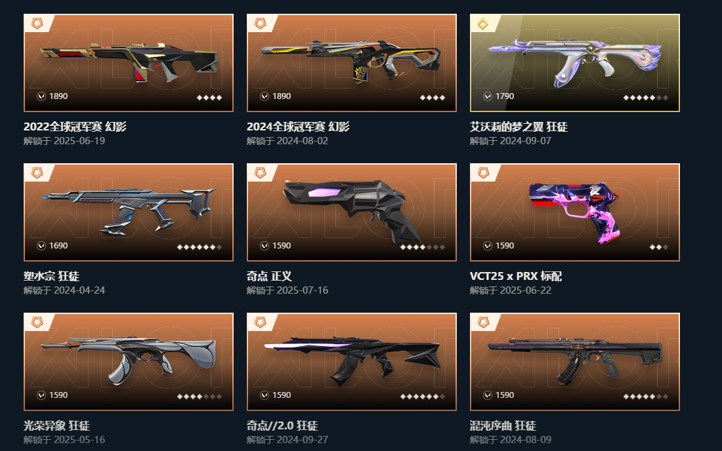Open the VCT25 x PRX 标配 pistol skin
Image resolution: width=722 pixels, height=451 pixels.
click(x=575, y=212)
